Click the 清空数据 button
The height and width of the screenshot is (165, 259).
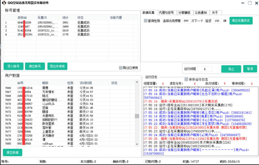(12, 152)
